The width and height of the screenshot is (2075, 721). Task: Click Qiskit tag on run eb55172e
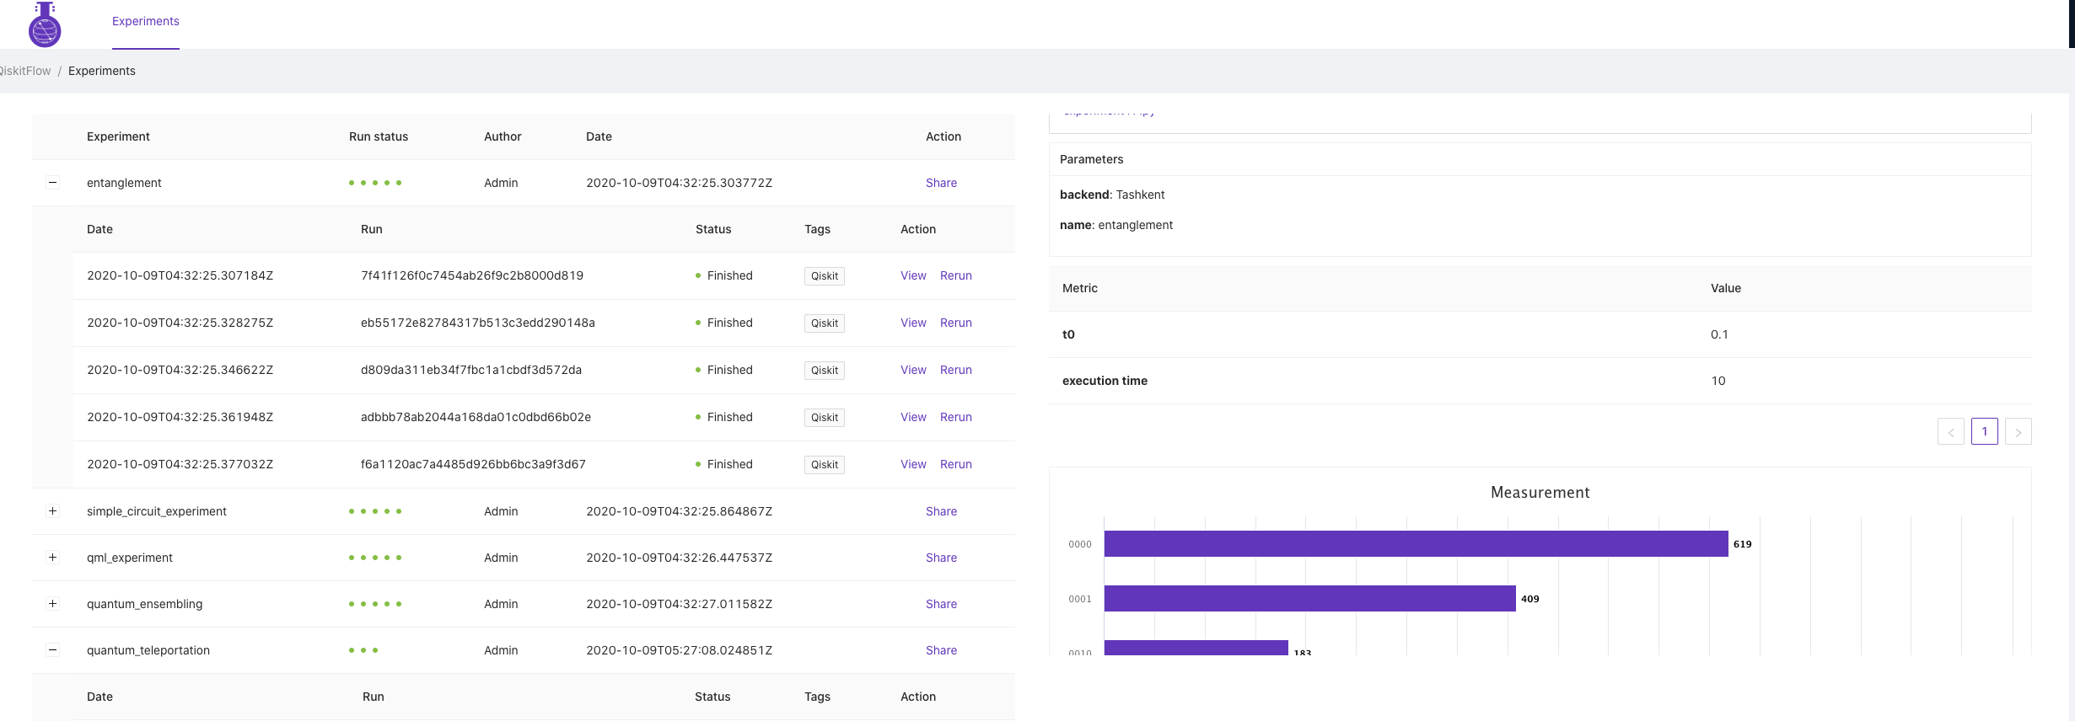coord(825,323)
